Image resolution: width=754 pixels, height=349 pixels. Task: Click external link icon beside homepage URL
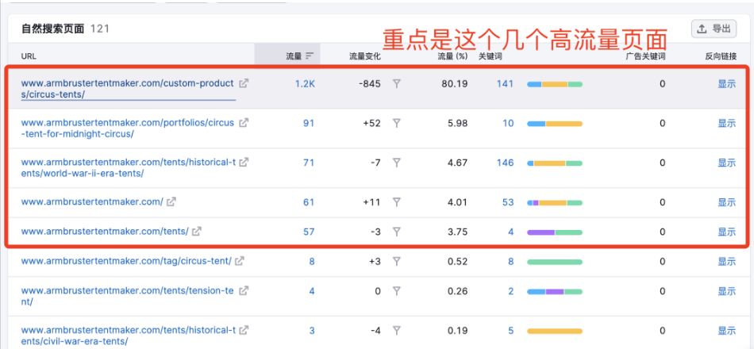pos(171,202)
